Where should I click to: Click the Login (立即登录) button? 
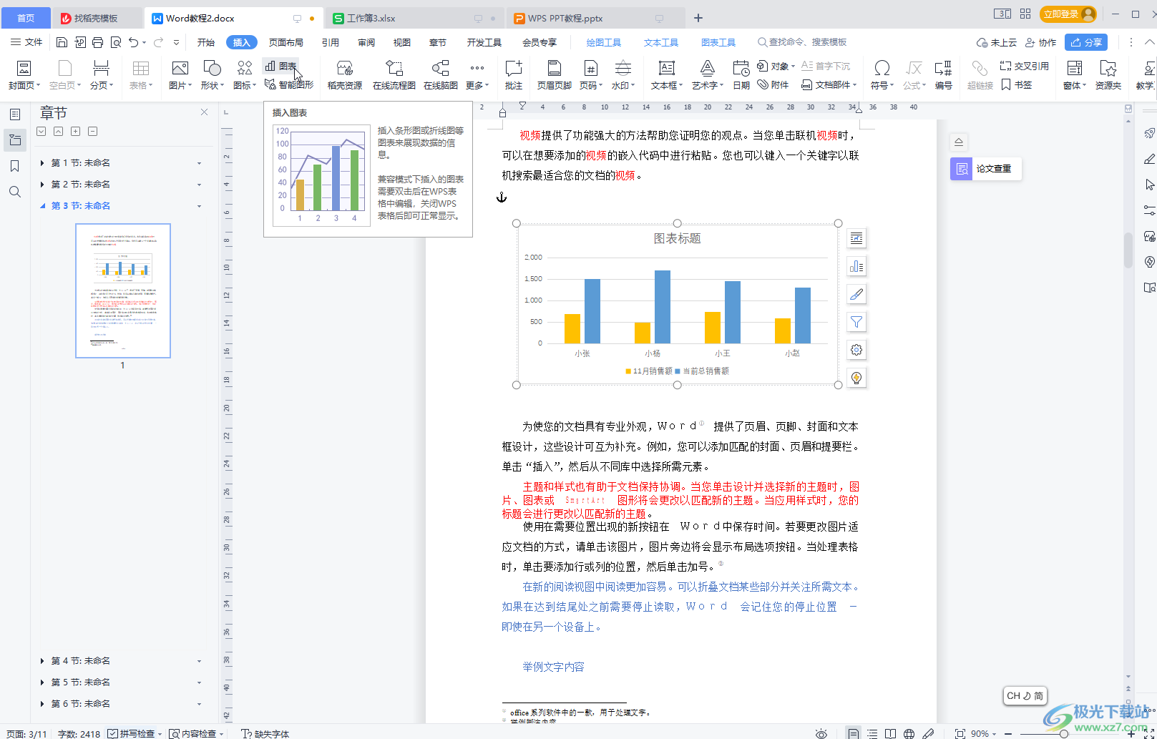coord(1069,14)
